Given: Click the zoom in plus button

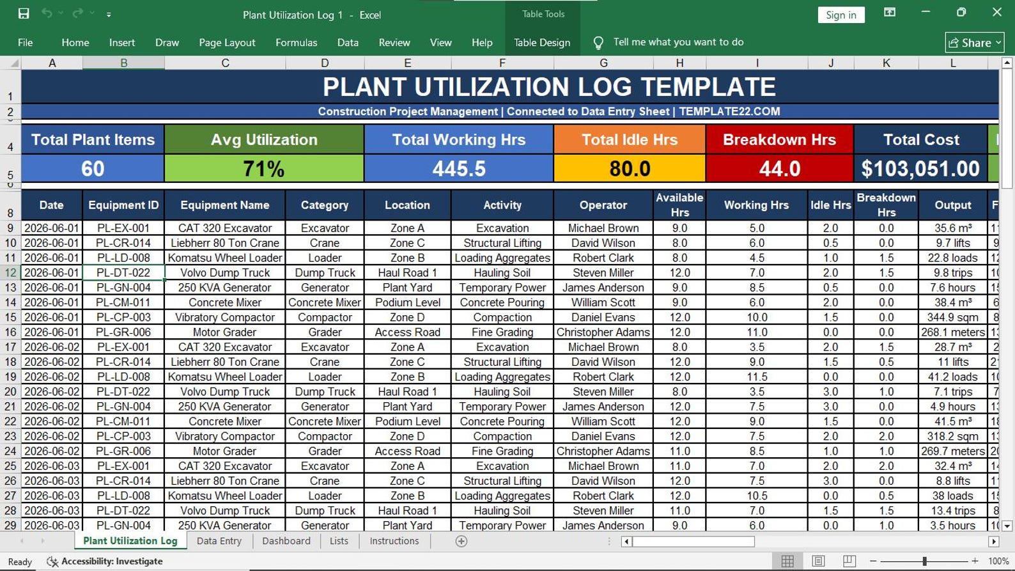Looking at the screenshot, I should (975, 561).
